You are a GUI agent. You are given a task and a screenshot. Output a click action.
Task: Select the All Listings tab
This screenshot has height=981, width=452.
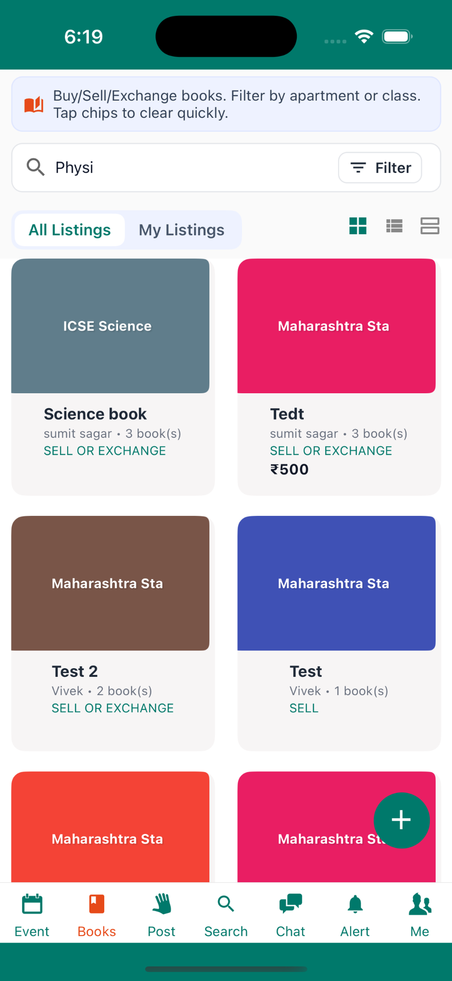click(x=70, y=230)
